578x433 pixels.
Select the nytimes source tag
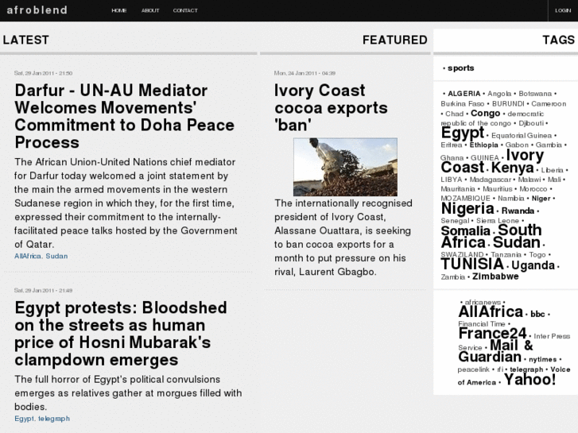(x=542, y=359)
